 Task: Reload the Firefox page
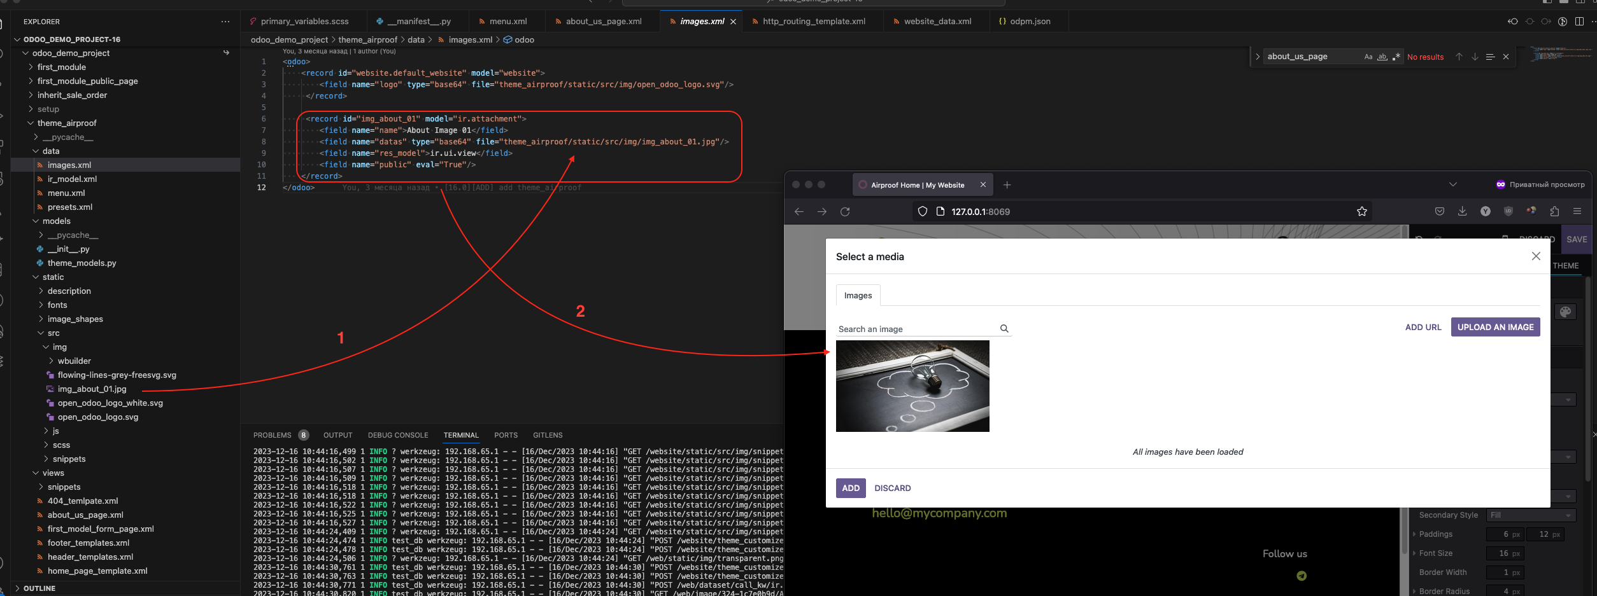click(845, 212)
